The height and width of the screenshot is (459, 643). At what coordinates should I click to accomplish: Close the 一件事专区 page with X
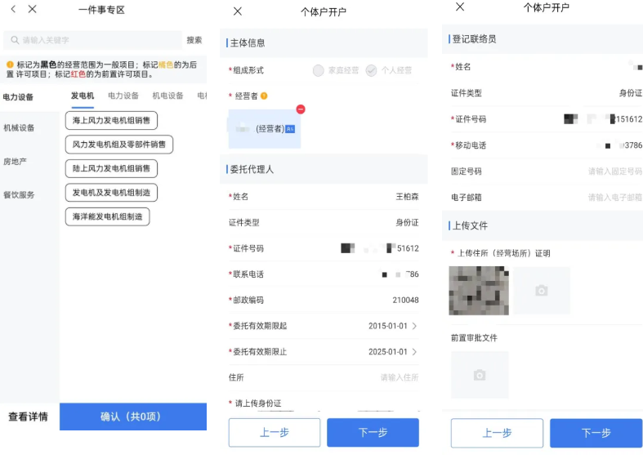(32, 10)
